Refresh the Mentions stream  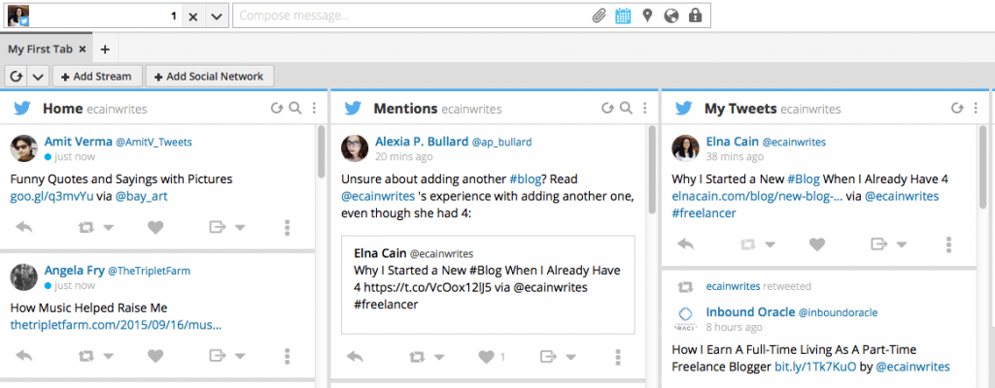pos(608,109)
